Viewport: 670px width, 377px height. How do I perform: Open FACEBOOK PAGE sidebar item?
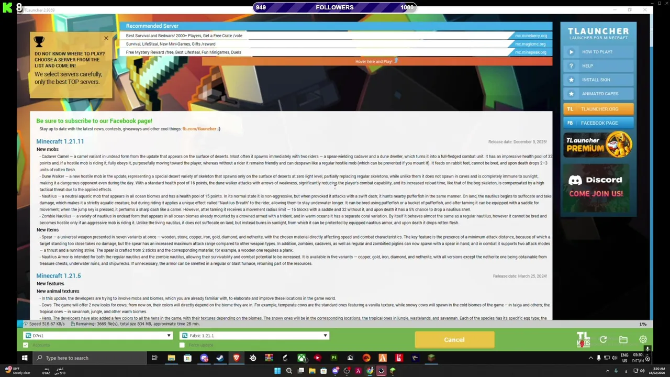coord(598,123)
